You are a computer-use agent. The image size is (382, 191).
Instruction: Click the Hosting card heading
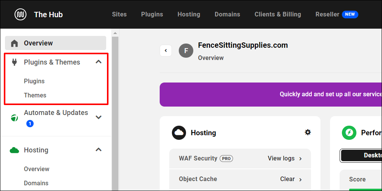[204, 133]
